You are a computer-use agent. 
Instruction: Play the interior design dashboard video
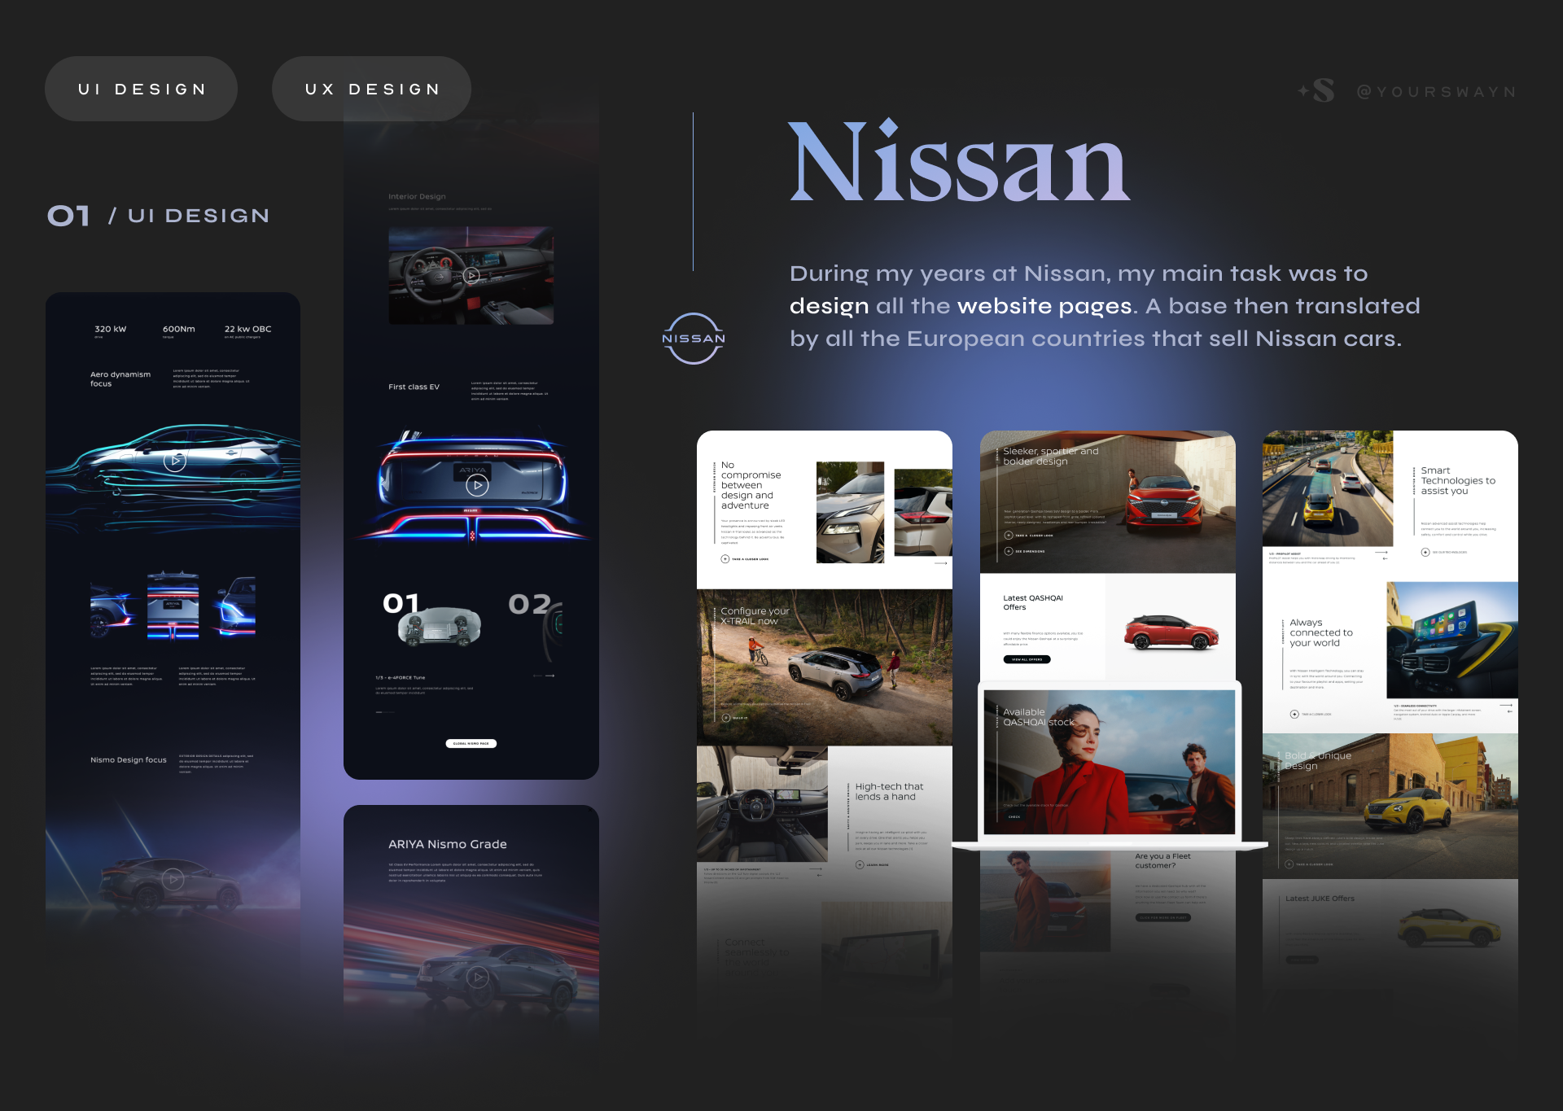(471, 275)
